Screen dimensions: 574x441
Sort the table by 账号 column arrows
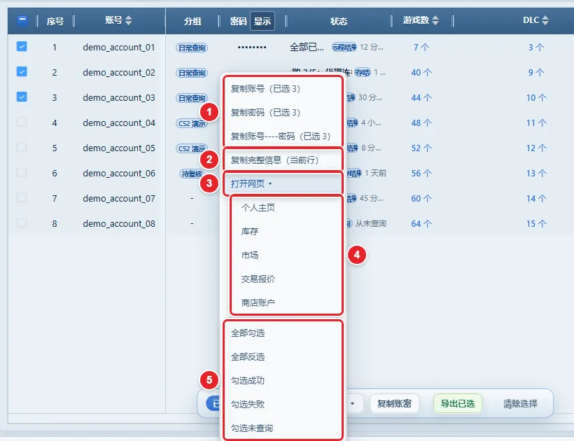click(129, 20)
